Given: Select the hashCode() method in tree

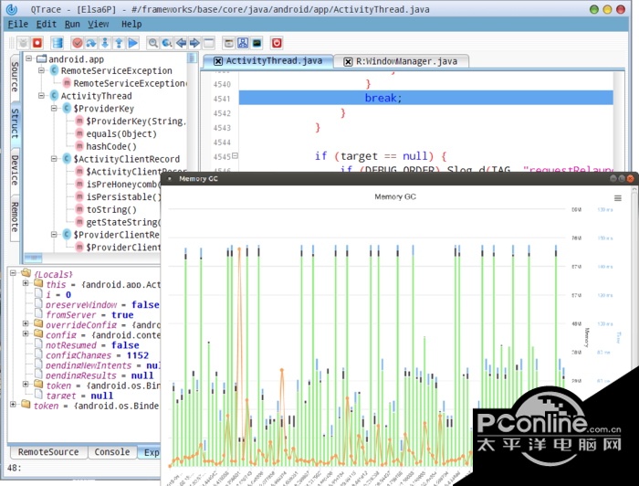Looking at the screenshot, I should (x=111, y=146).
